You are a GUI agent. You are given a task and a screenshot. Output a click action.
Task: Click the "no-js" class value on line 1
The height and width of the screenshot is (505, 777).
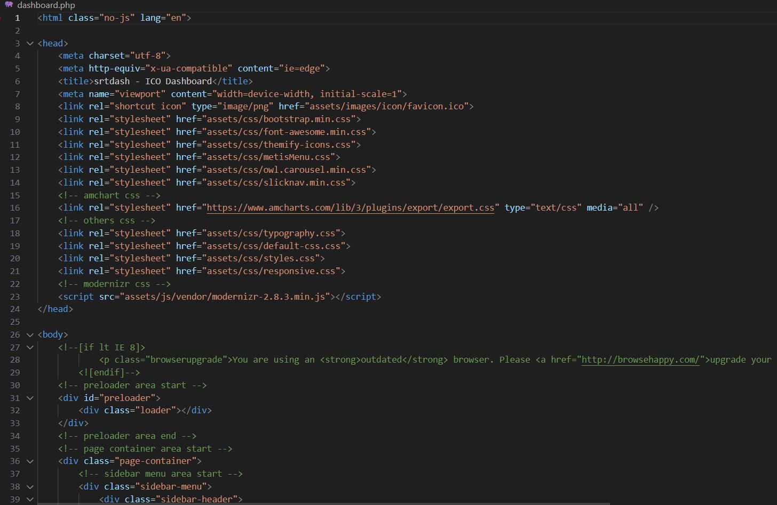[117, 18]
